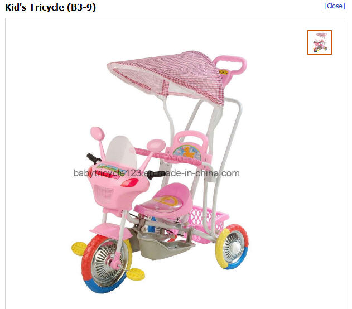This screenshot has width=352, height=309.
Task: Click the right yellow pedal
Action: tap(136, 274)
